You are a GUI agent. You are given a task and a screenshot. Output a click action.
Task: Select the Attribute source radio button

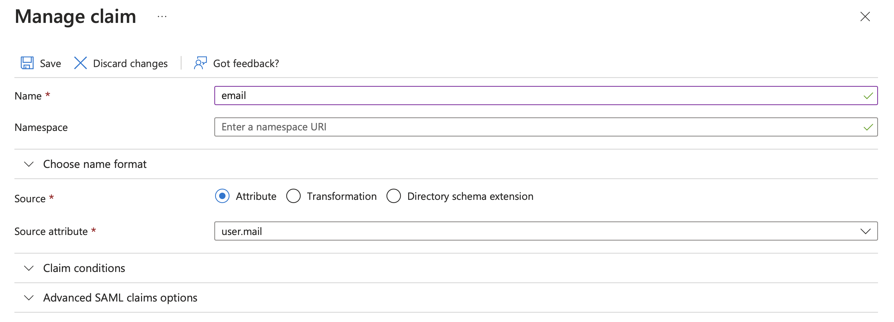(222, 196)
